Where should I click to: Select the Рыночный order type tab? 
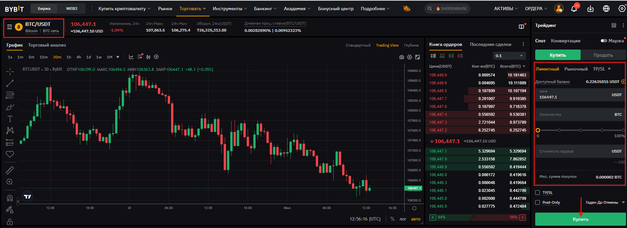(576, 69)
